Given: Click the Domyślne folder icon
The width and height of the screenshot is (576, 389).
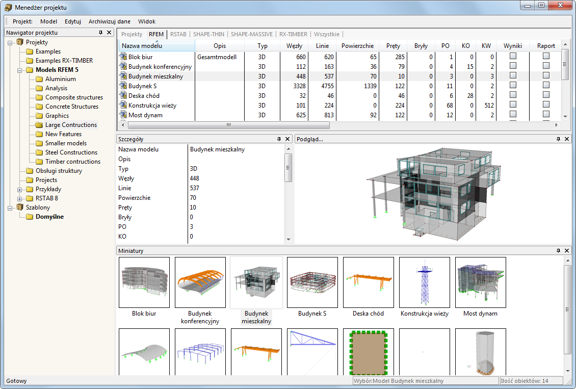Looking at the screenshot, I should click(30, 217).
